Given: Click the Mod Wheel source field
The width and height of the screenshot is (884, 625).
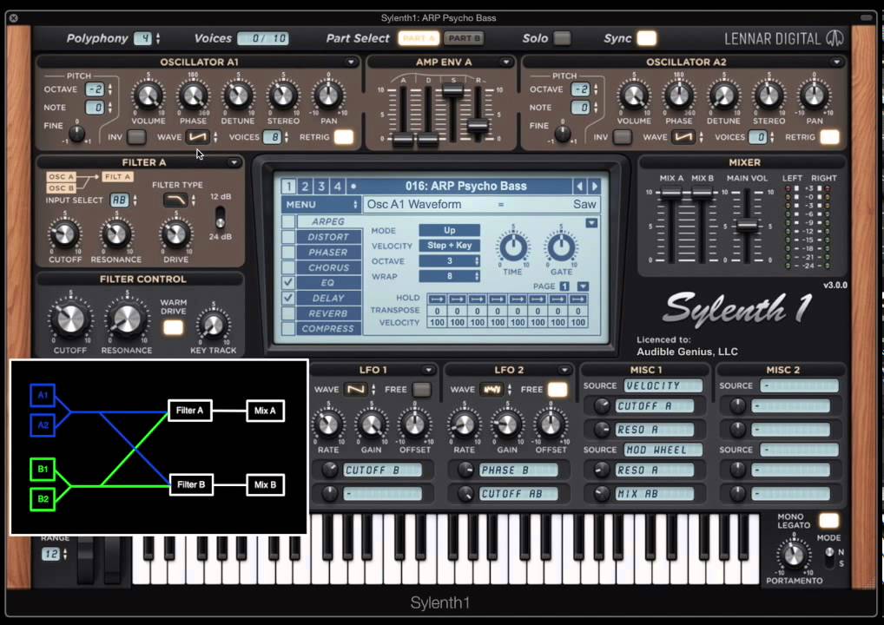Looking at the screenshot, I should (663, 450).
